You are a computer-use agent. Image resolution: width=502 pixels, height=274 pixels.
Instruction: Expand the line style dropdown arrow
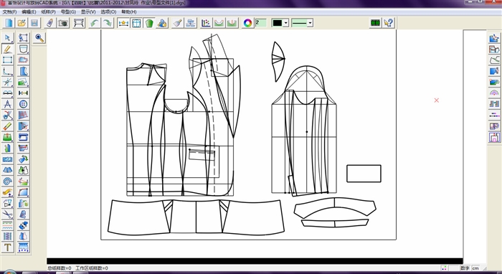coord(310,23)
